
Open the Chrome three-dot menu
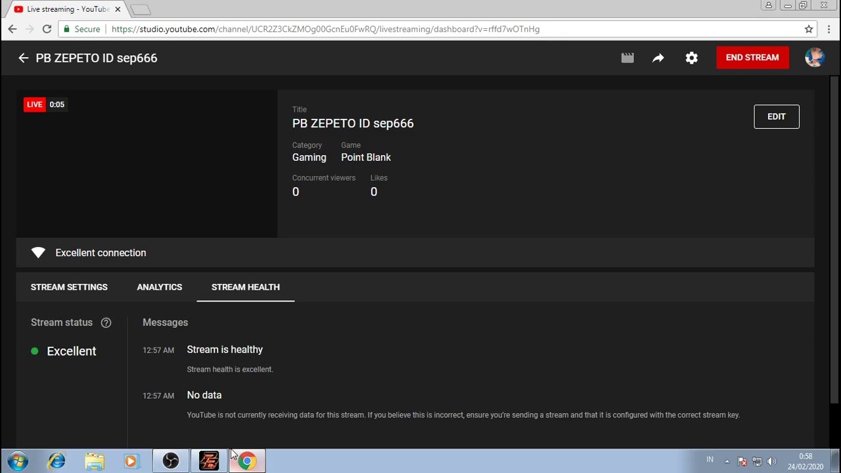[829, 29]
